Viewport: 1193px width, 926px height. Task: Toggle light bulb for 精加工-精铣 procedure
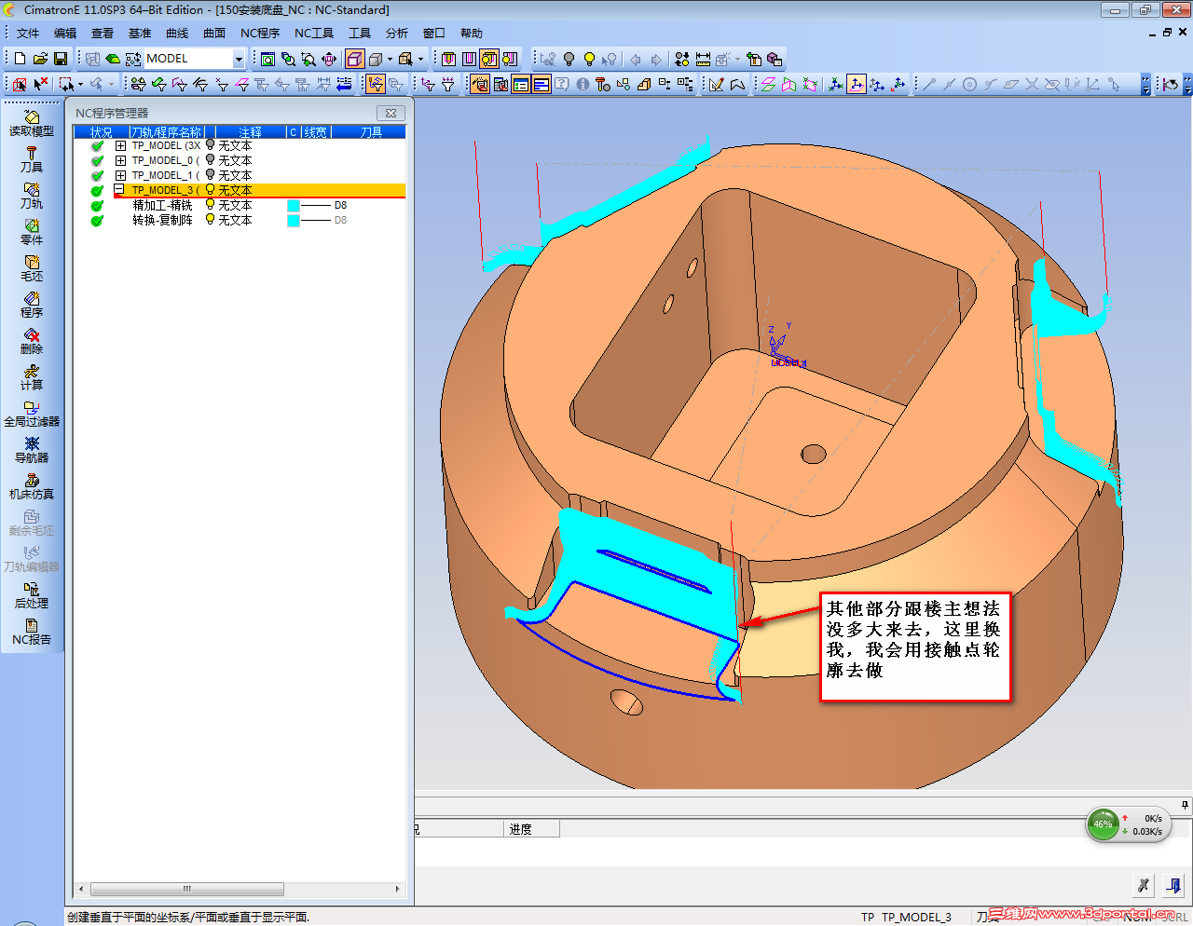coord(210,205)
